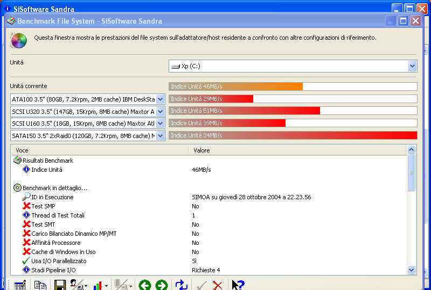Click the Risultati Benchmark icon
Screen dimensions: 431x290
click(17, 160)
